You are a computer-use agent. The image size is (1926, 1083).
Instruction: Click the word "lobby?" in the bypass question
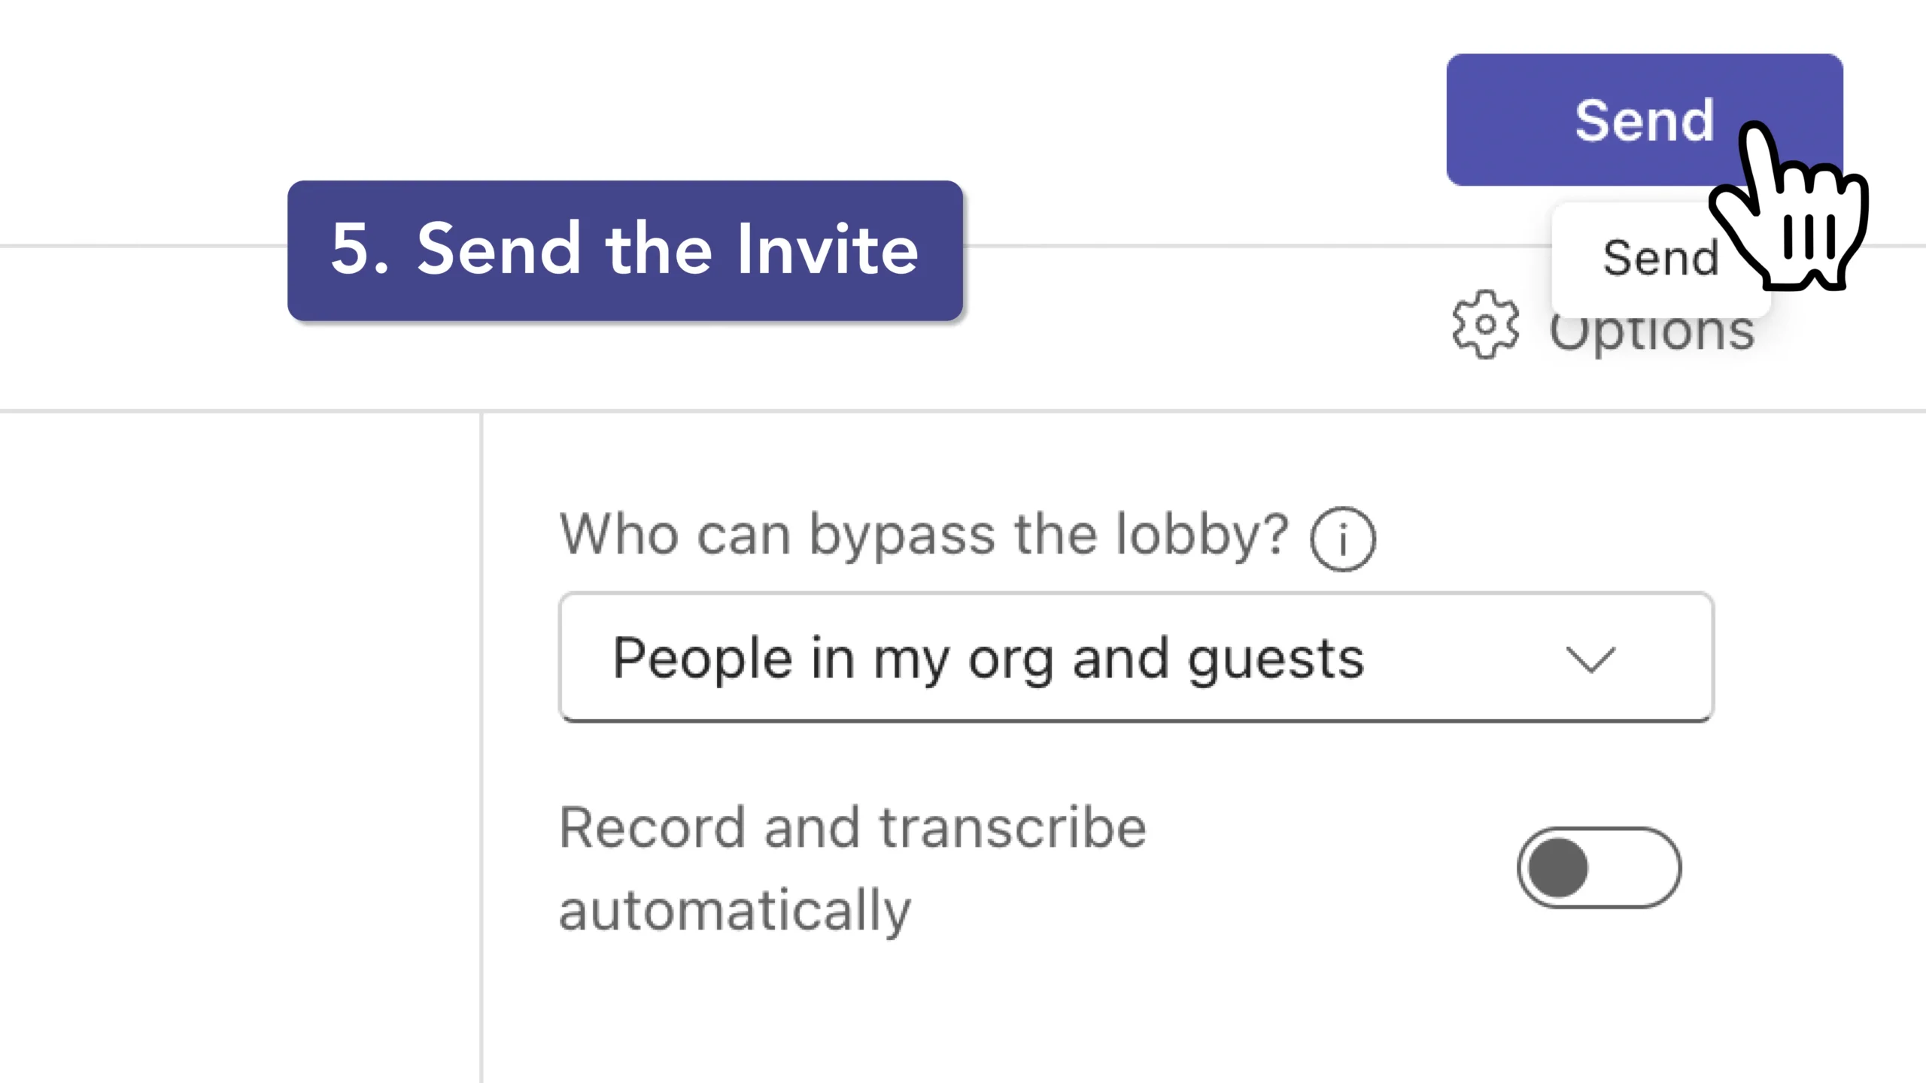point(1202,535)
